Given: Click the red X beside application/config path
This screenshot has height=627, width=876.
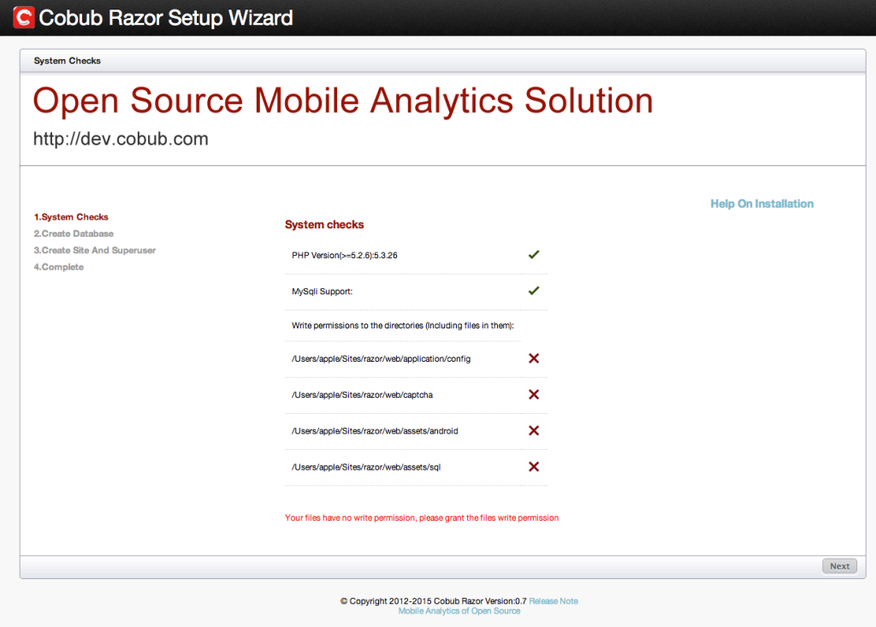Looking at the screenshot, I should coord(534,358).
